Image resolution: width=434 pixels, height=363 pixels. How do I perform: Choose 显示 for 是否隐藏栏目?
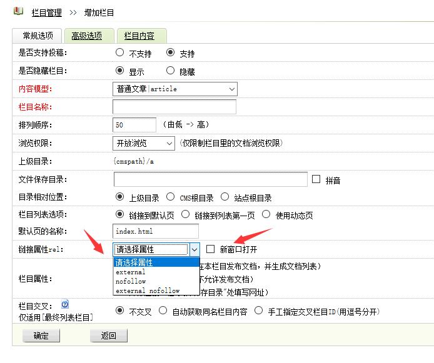[x=119, y=71]
